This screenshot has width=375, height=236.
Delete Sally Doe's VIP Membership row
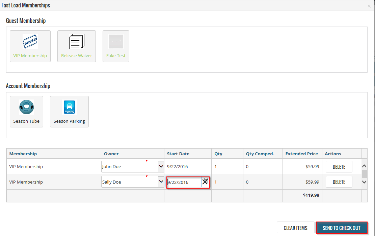[339, 182]
